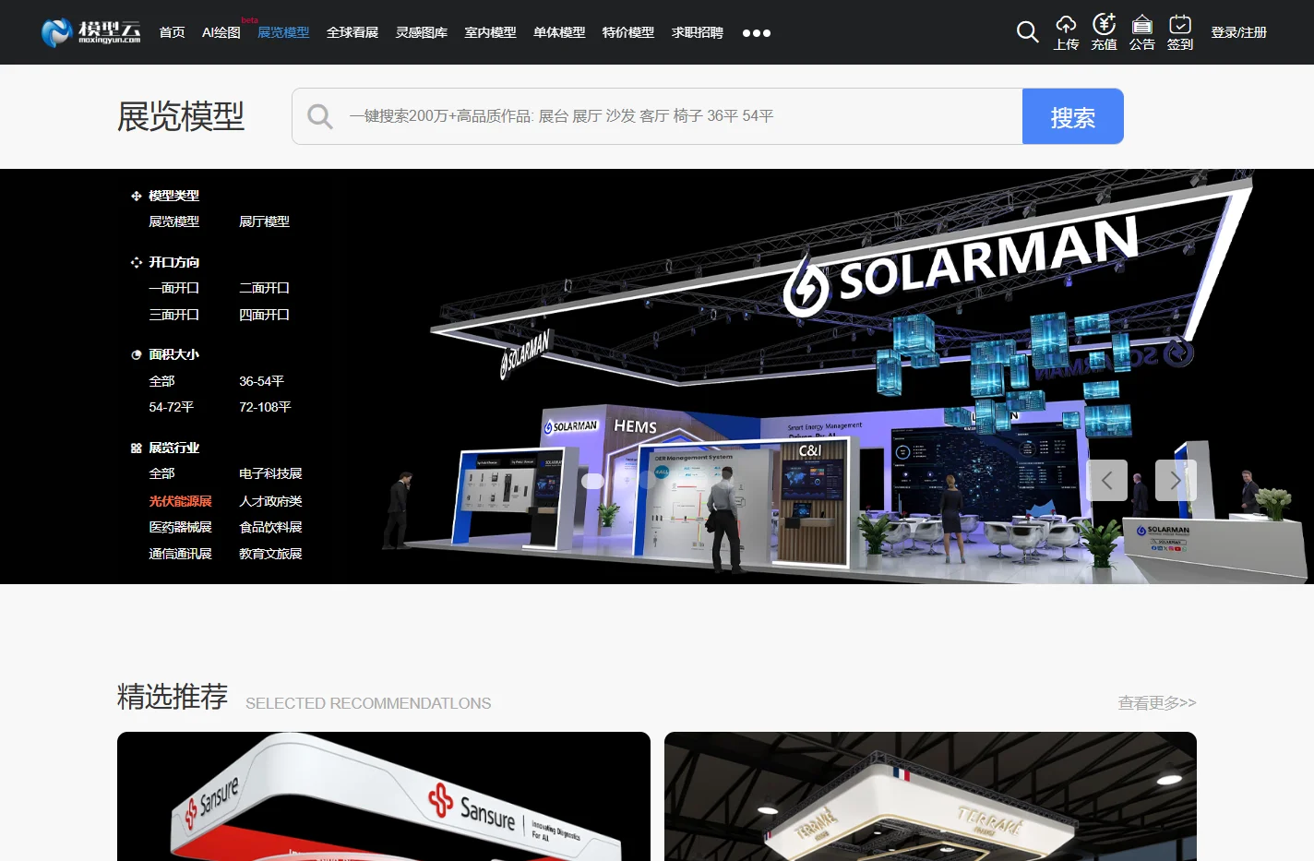Viewport: 1314px width, 861px height.
Task: Select 食品饮料展 industry filter
Action: [271, 527]
